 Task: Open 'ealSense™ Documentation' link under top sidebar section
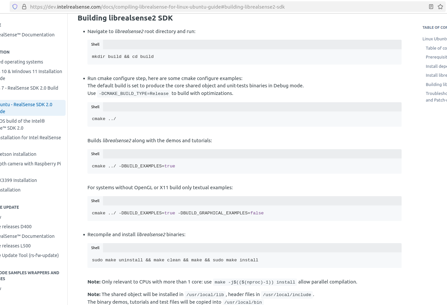27,35
